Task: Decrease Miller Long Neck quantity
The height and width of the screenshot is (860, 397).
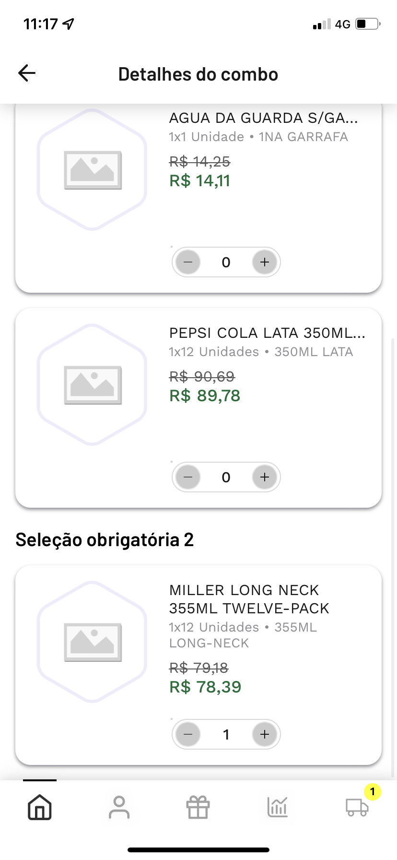Action: click(188, 735)
